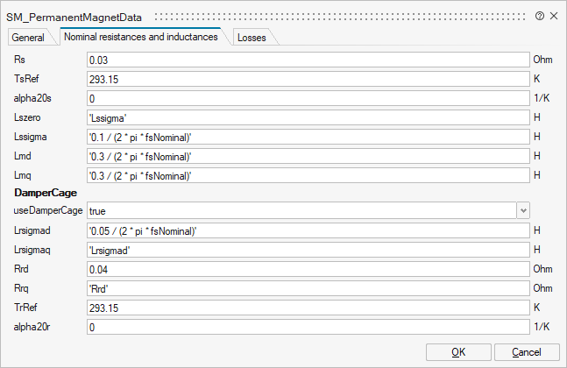Click the TrRef input field
The image size is (567, 368).
[x=308, y=308]
